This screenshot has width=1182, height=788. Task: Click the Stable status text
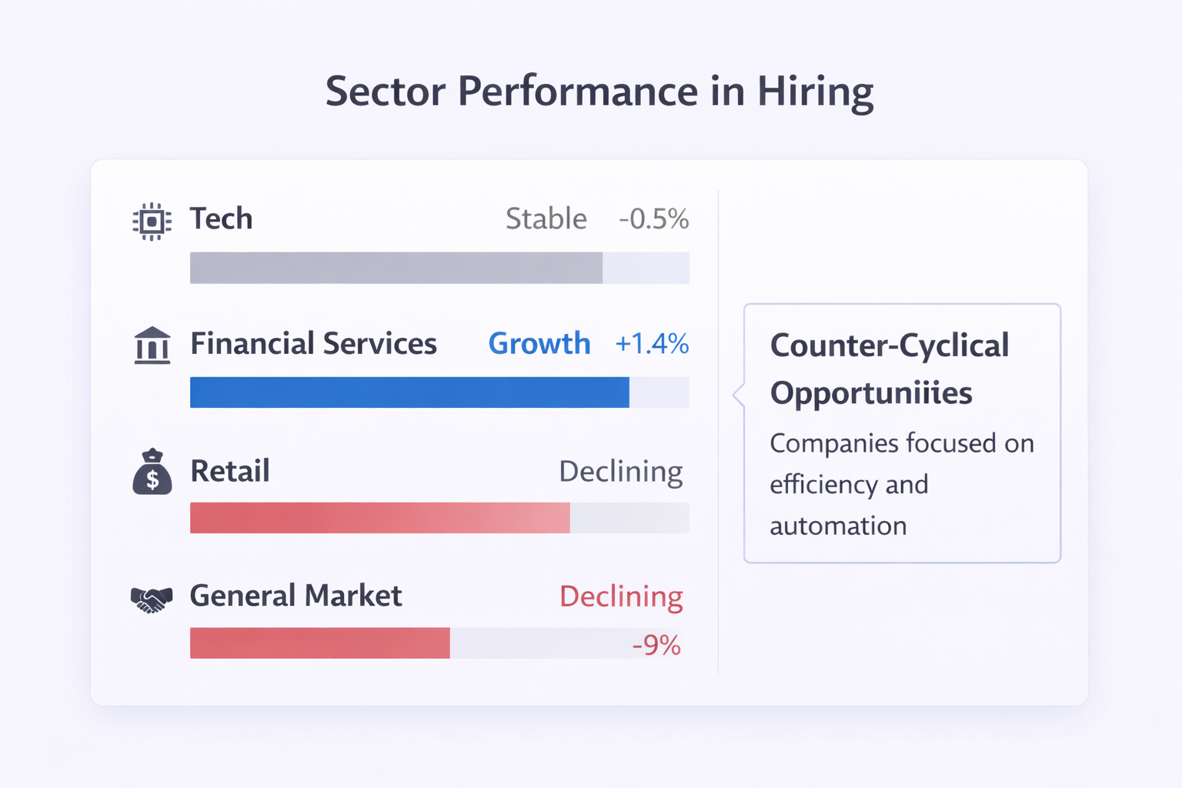(546, 219)
